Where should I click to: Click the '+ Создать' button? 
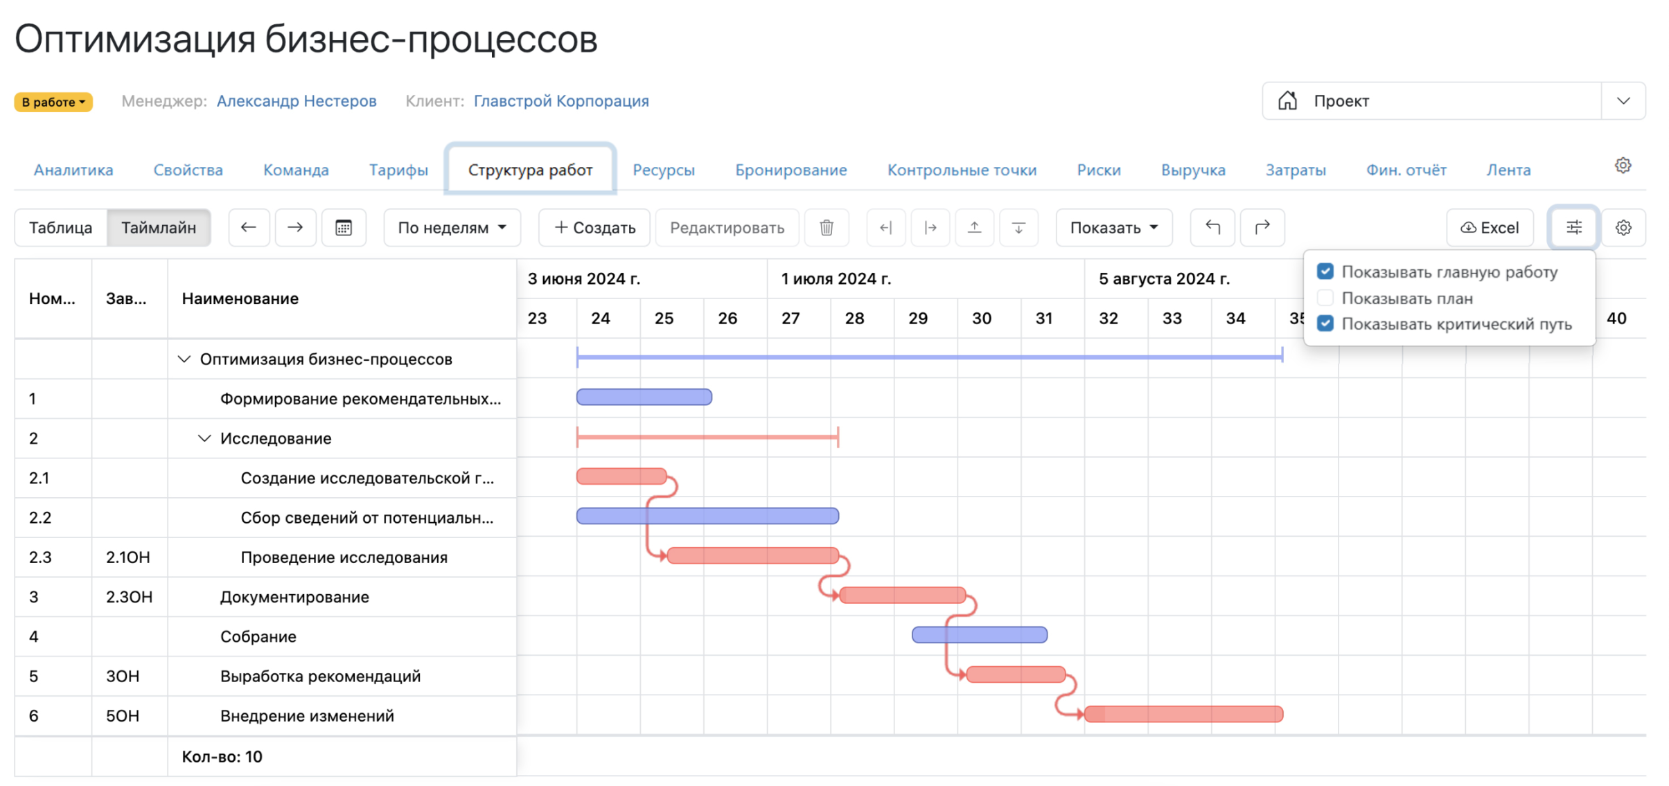[x=593, y=227]
